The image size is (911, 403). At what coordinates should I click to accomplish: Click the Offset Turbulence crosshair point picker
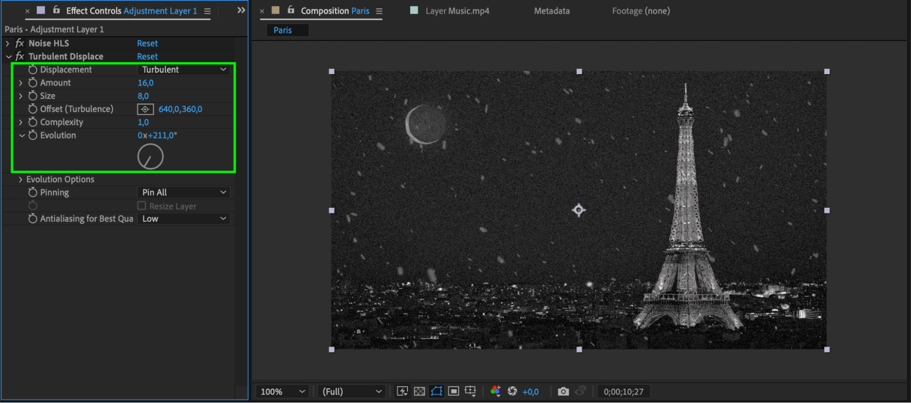click(x=145, y=109)
